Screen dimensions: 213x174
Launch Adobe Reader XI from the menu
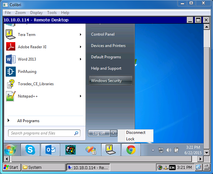[43, 47]
